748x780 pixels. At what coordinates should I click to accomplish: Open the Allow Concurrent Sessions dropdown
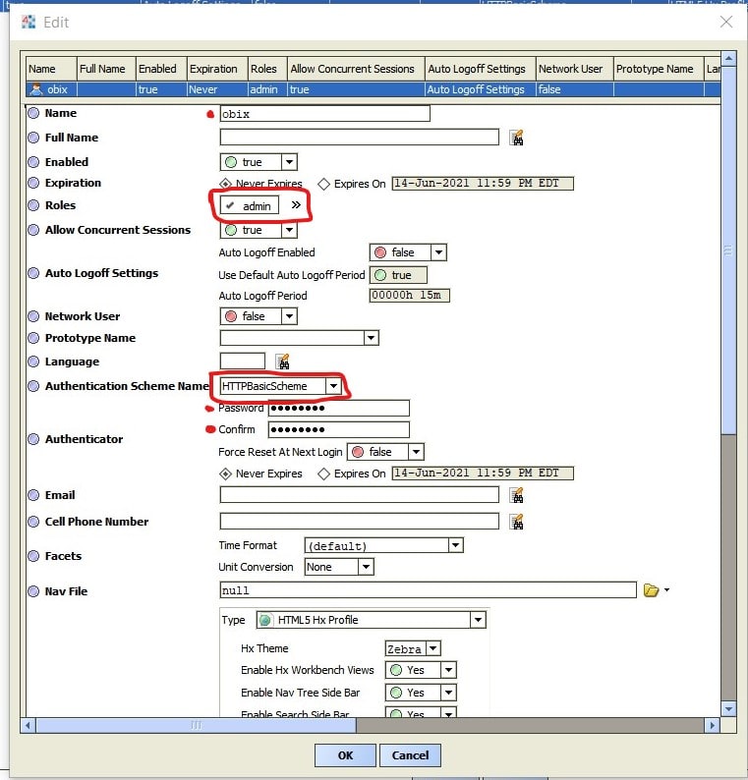(x=289, y=230)
